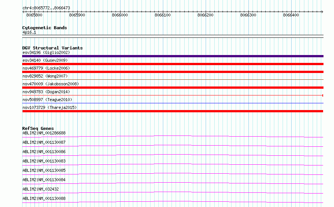
Task: Click the right arrow of the ruler
Action: tap(322, 12)
